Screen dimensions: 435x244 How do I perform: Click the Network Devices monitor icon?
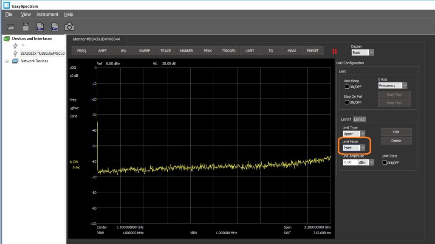click(x=15, y=61)
